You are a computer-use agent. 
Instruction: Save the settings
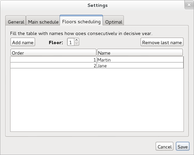click(x=183, y=146)
